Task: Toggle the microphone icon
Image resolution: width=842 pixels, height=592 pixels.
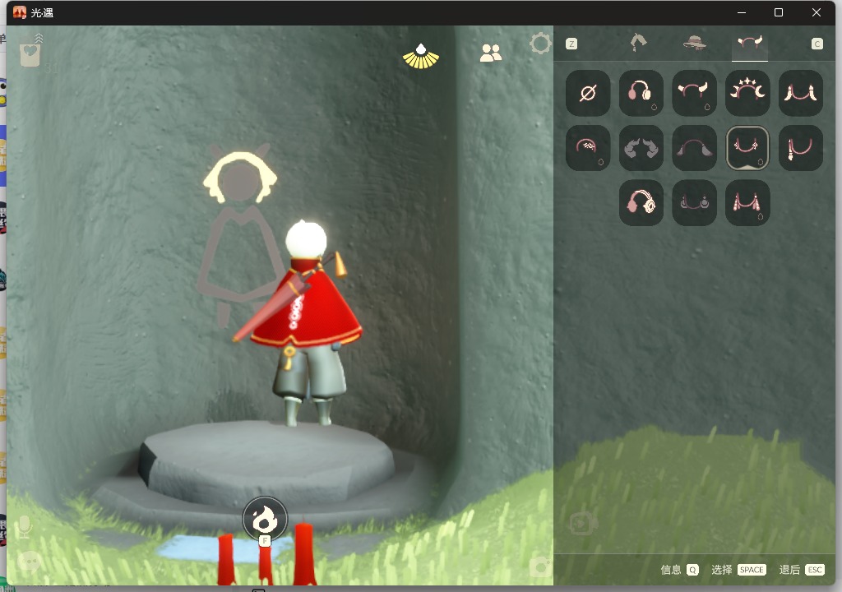Action: click(24, 527)
